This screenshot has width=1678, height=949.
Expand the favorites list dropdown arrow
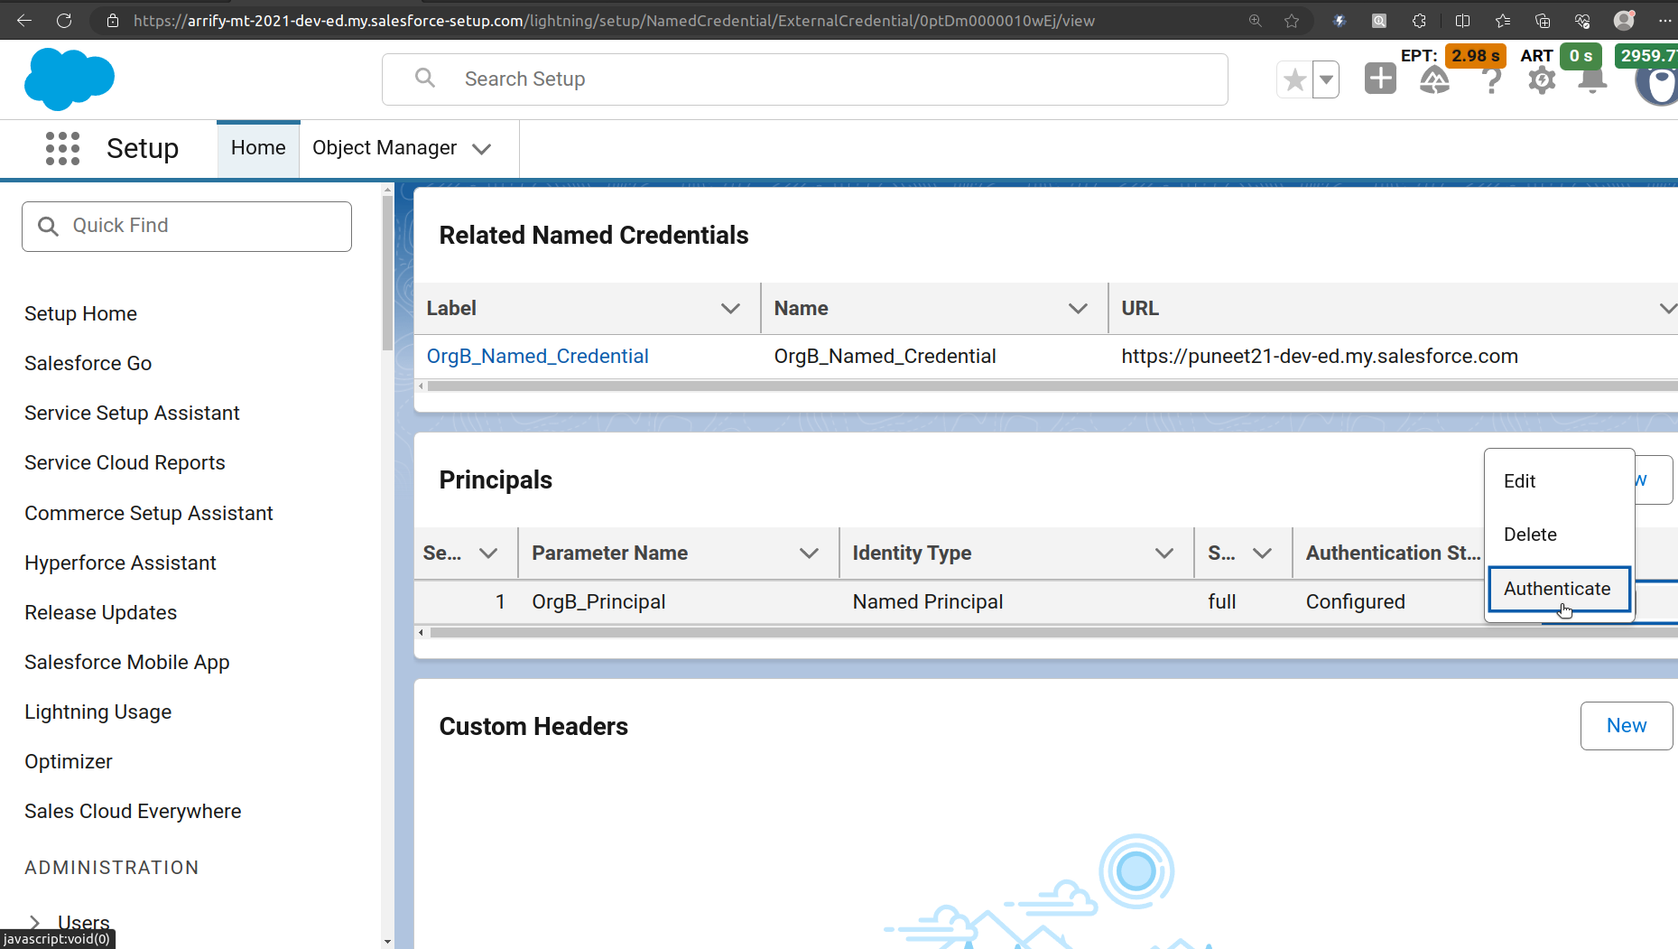point(1326,79)
